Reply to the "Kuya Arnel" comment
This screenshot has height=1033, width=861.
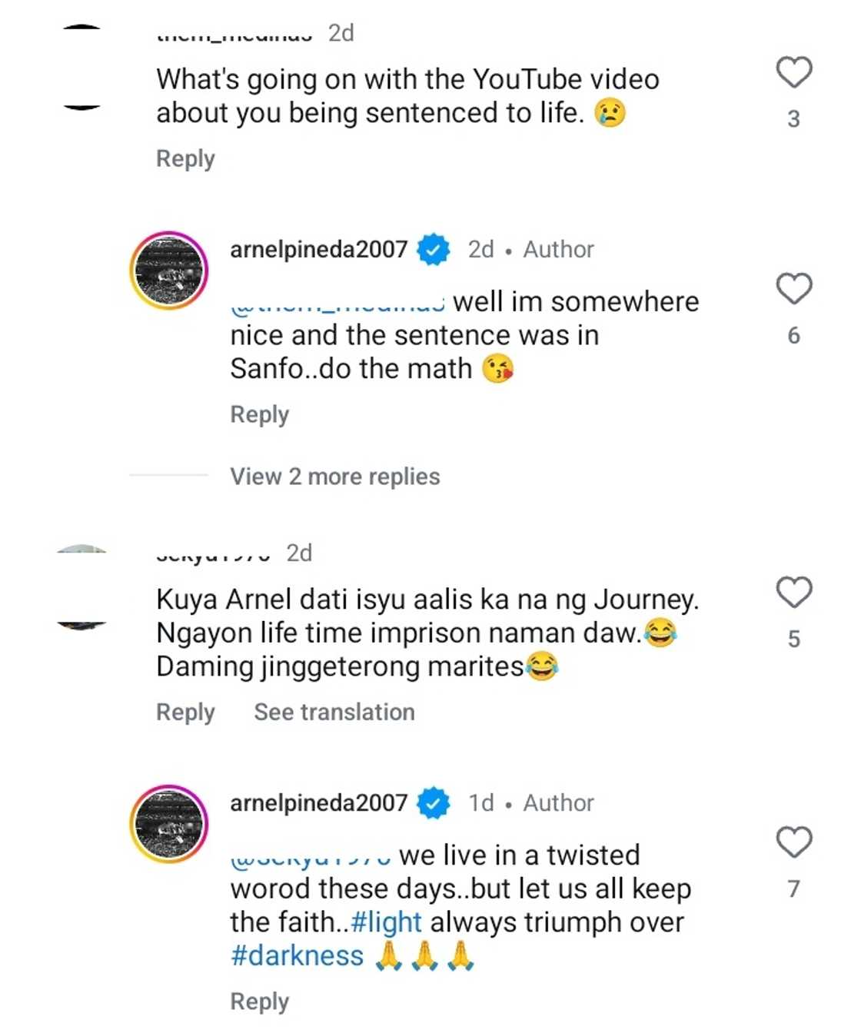click(x=185, y=712)
